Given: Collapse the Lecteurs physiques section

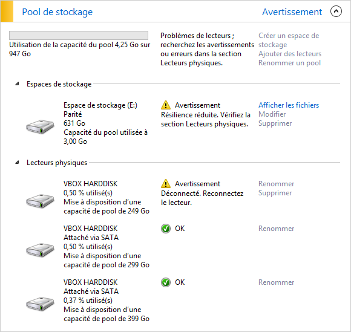Looking at the screenshot, I should (17, 163).
